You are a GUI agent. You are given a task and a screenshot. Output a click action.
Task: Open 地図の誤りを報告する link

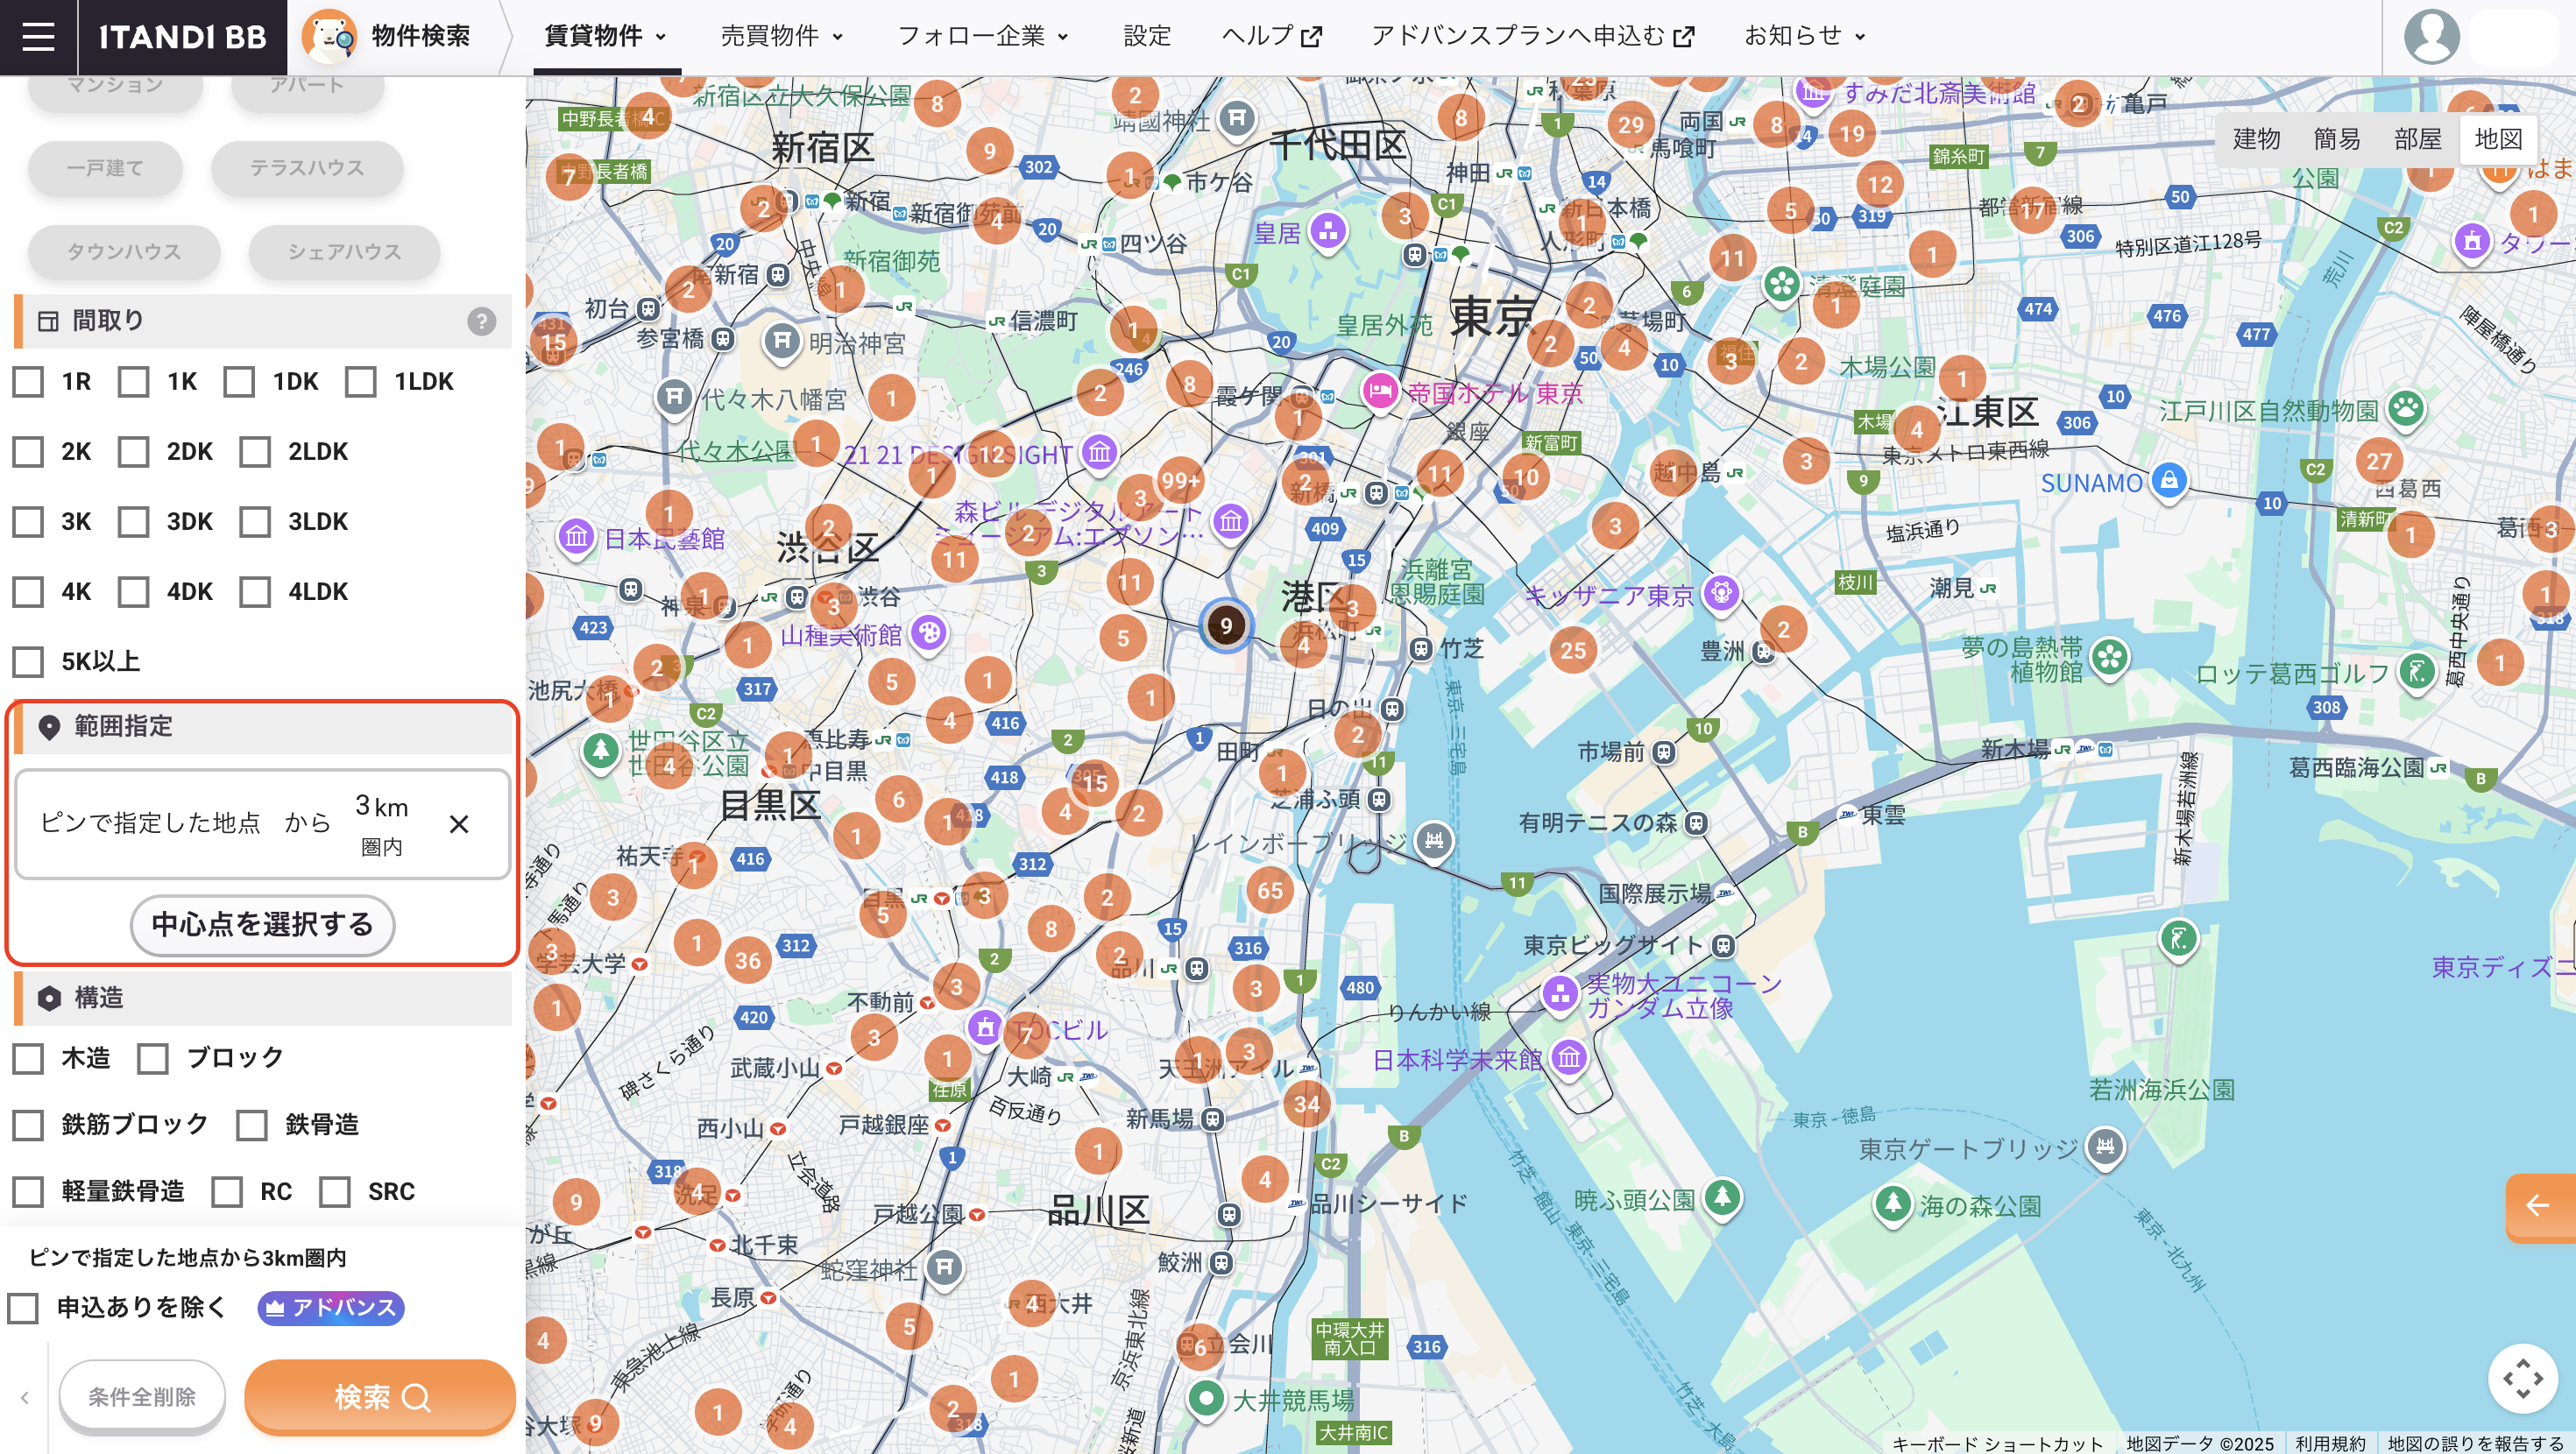click(x=2476, y=1443)
